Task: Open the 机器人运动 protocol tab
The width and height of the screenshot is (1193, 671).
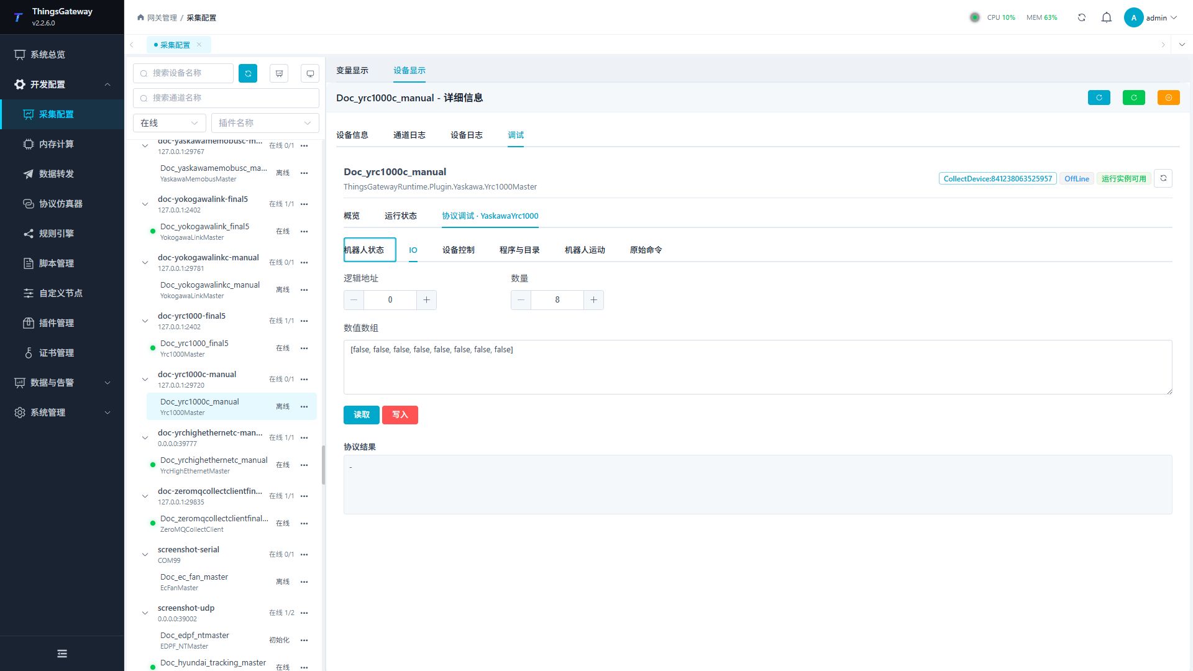Action: (x=585, y=250)
